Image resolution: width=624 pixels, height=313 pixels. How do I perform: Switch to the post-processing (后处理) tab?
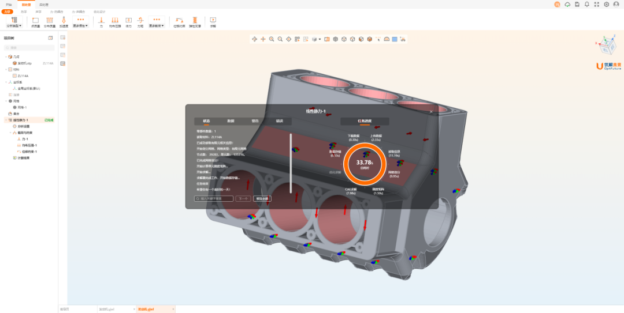(43, 4)
